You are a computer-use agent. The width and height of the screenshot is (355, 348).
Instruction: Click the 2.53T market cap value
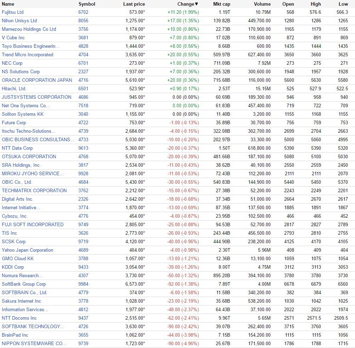pos(224,89)
